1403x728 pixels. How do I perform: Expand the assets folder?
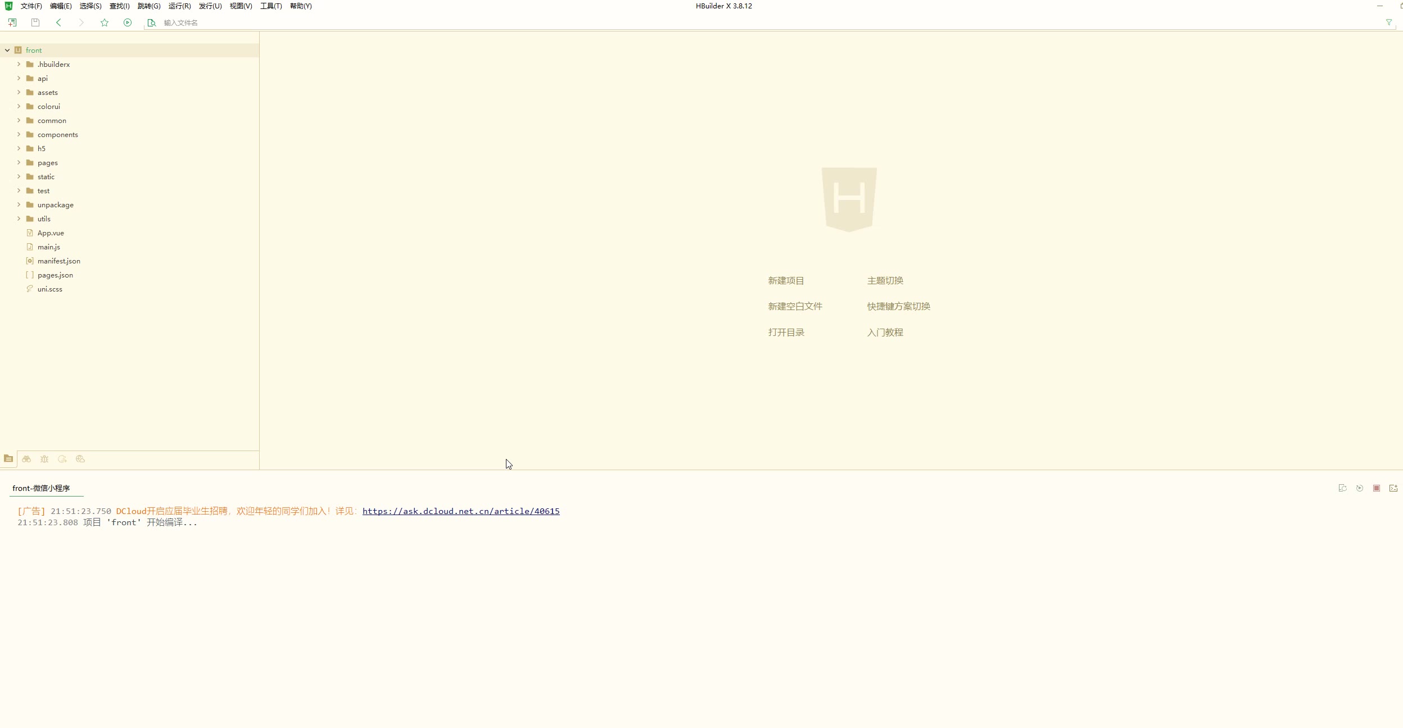(x=19, y=92)
